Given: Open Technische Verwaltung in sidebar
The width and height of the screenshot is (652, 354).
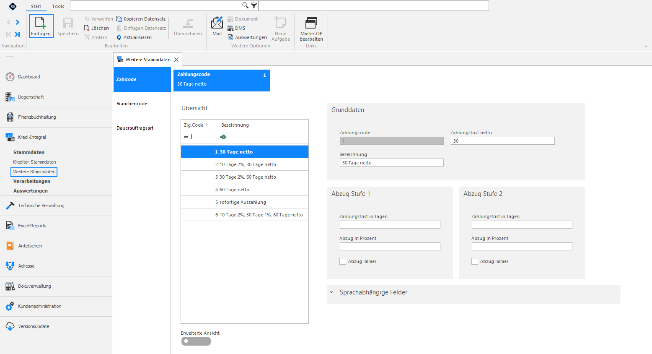Looking at the screenshot, I should (x=56, y=206).
